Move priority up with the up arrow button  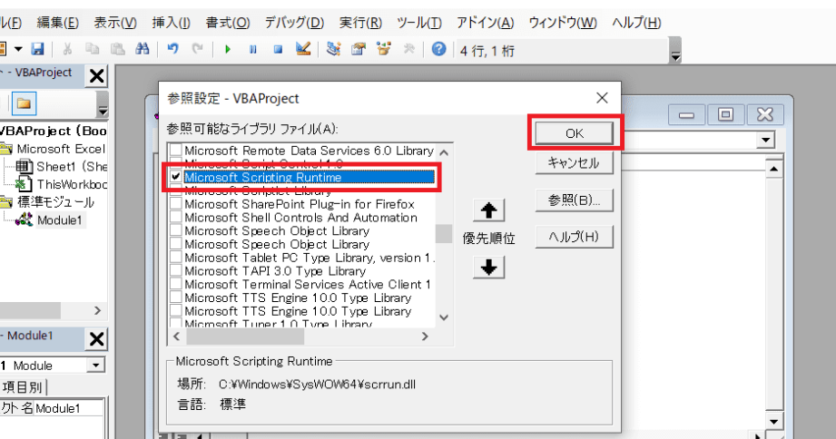coord(488,210)
